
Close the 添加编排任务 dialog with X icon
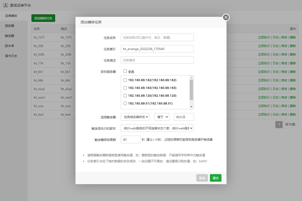pyautogui.click(x=226, y=17)
